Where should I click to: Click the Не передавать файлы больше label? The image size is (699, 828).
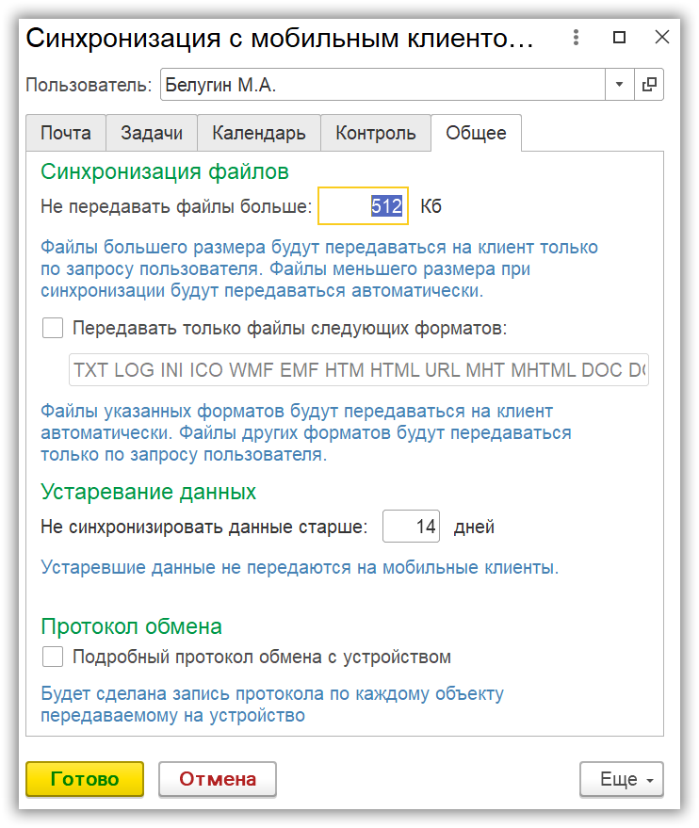pos(176,206)
